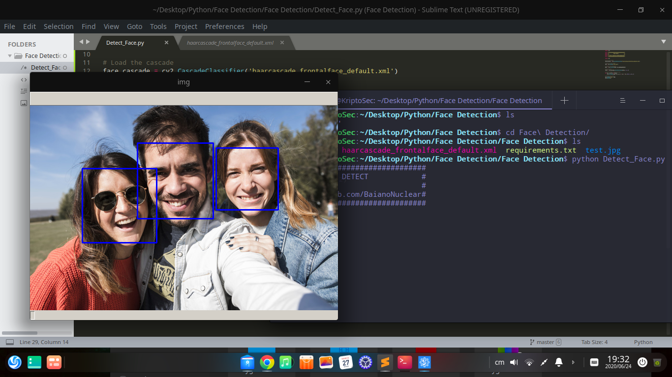Click 'test.jpg' in the terminal output
The image size is (672, 377).
point(603,150)
